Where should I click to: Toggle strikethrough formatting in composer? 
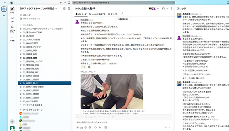point(86,117)
